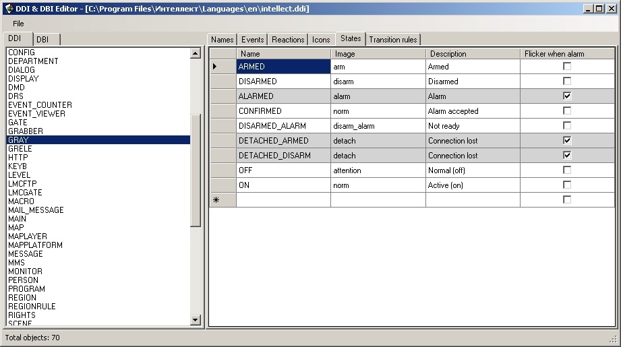This screenshot has width=621, height=347.
Task: Select GRABBER object in the list
Action: pyautogui.click(x=26, y=131)
